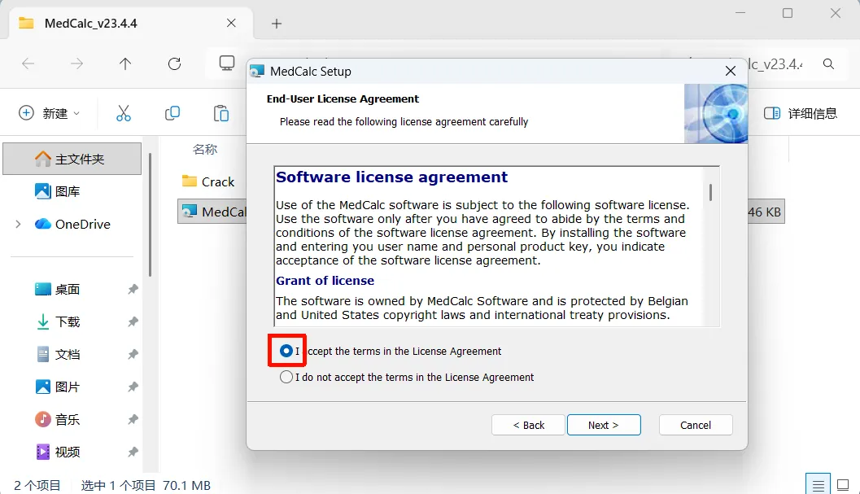Select the accept license terms radio button
This screenshot has height=494, width=860.
click(x=286, y=351)
